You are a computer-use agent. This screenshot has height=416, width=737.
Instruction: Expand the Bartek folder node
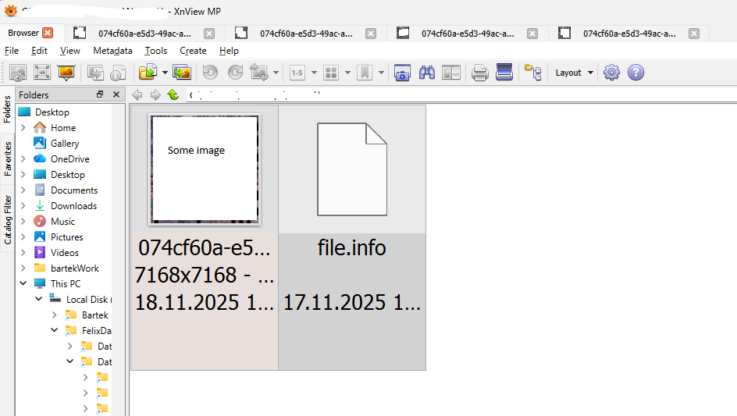(x=54, y=315)
